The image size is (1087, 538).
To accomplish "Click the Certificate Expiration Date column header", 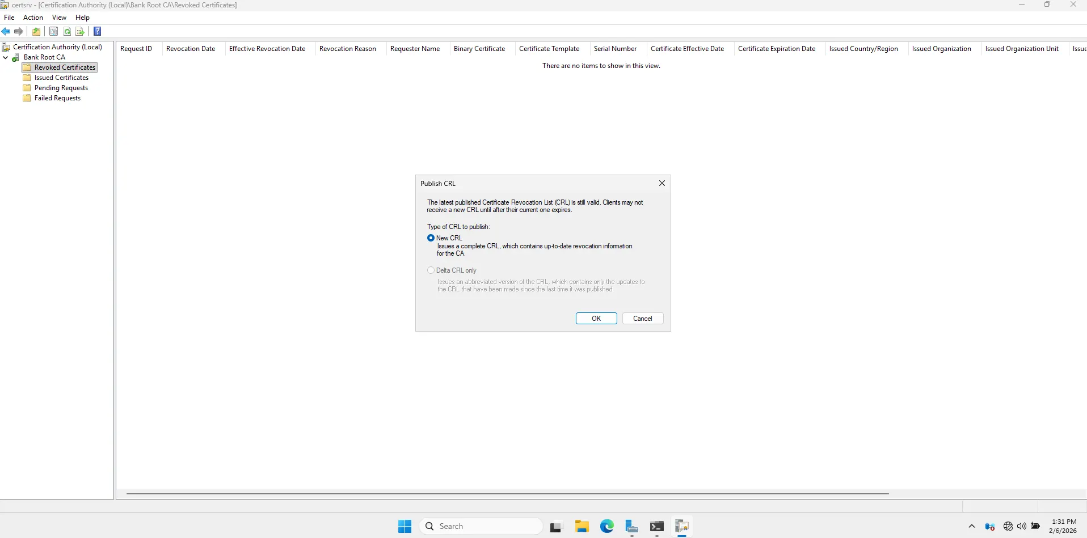I will coord(780,49).
